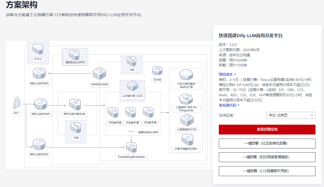Select the NAT网关(NAT) gateway icon

[99, 73]
